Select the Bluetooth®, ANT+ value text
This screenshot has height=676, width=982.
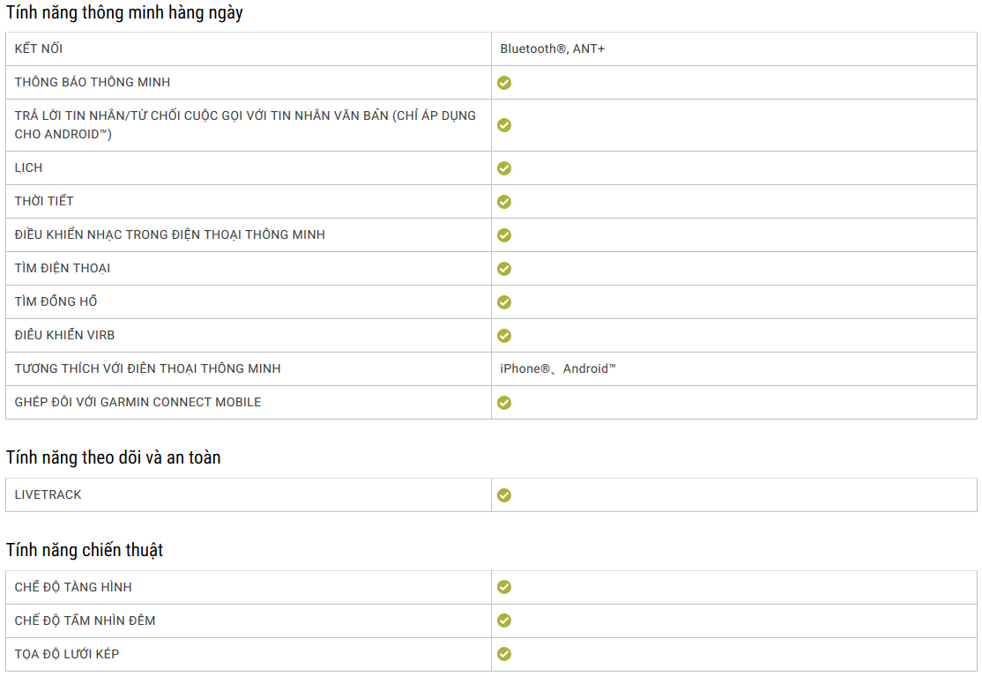[x=553, y=48]
